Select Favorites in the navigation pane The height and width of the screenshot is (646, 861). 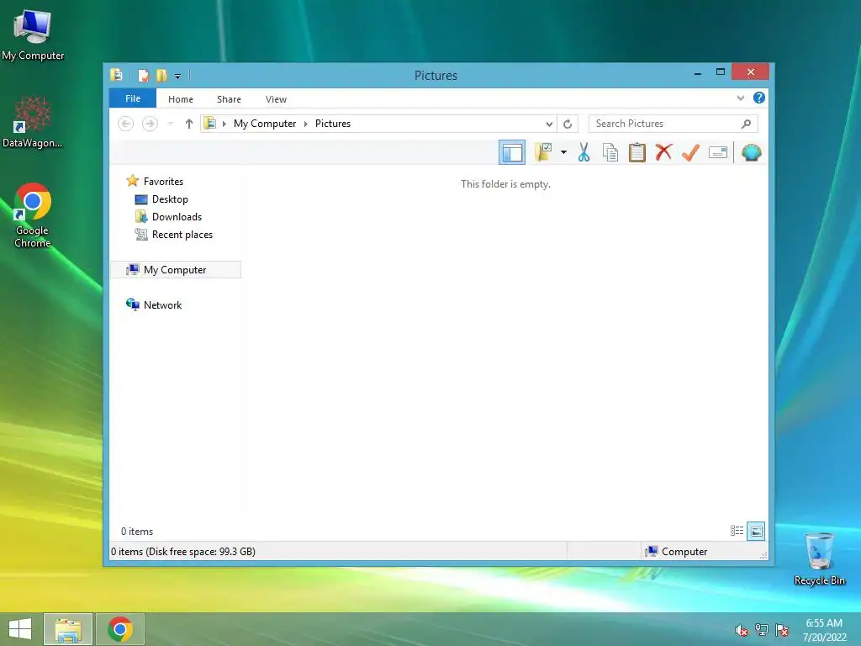point(163,182)
